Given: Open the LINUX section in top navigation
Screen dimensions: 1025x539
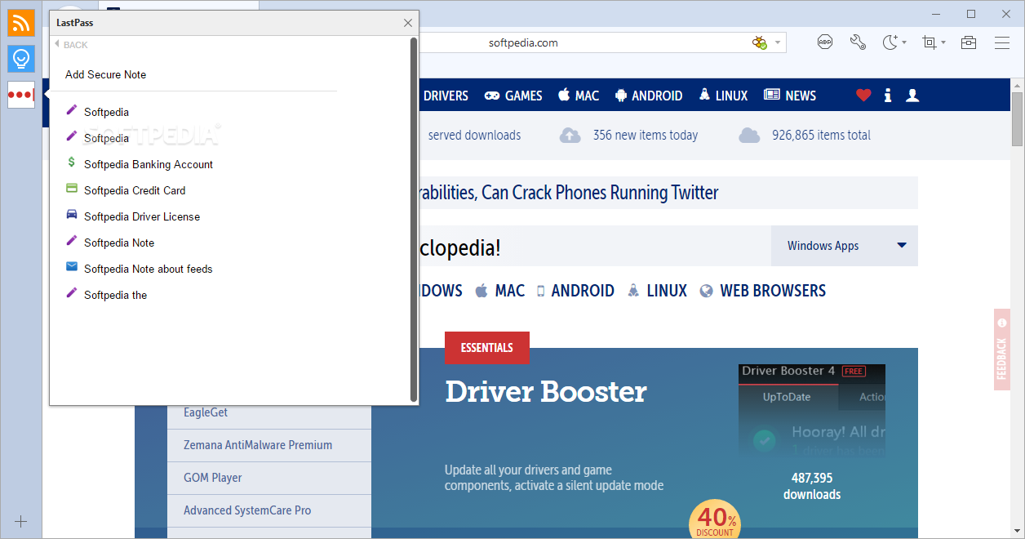Looking at the screenshot, I should [x=723, y=96].
